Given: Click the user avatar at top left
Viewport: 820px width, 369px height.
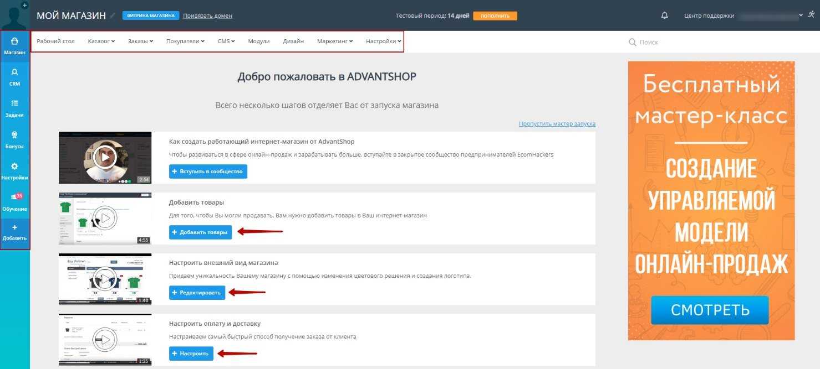Looking at the screenshot, I should tap(15, 15).
